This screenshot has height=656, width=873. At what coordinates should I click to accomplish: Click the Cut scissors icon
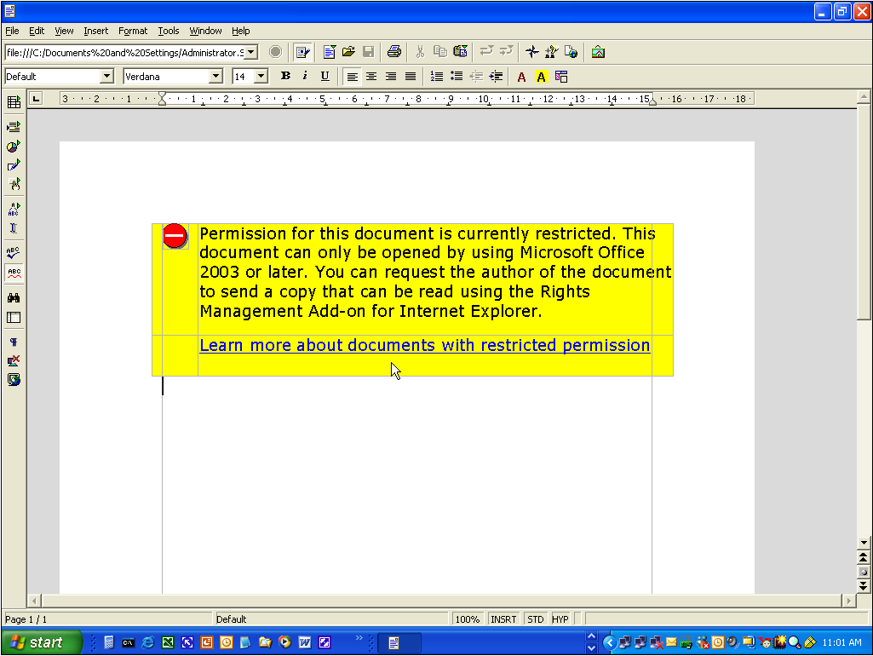421,52
